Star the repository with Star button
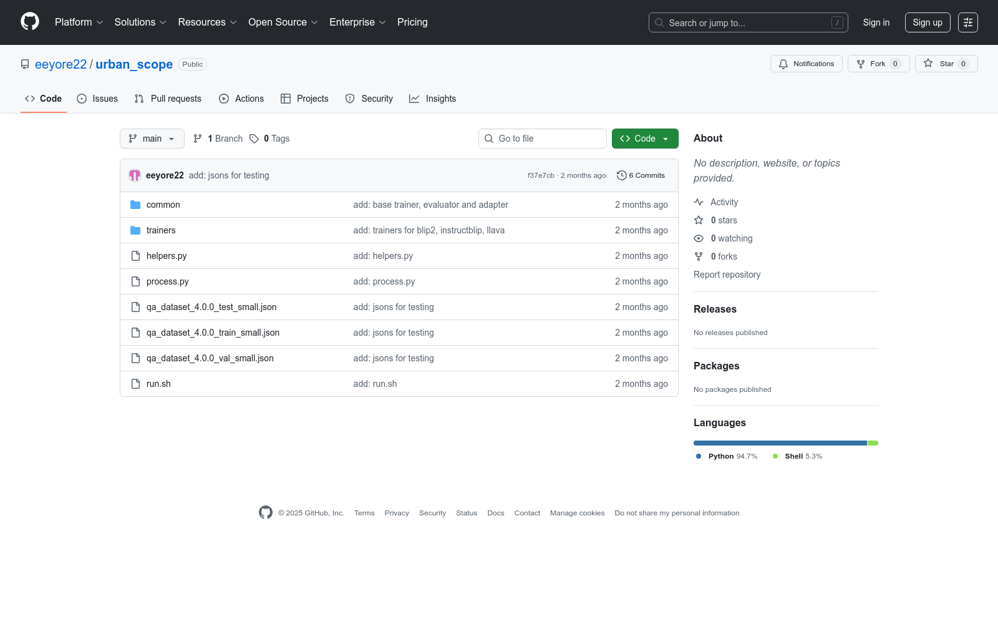 (946, 64)
